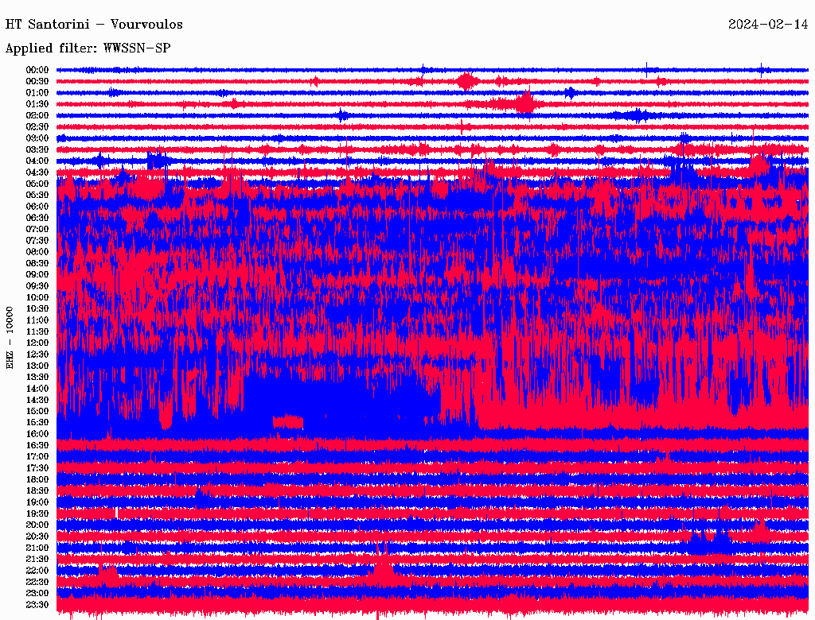This screenshot has width=815, height=620.
Task: Select the 19:00 time label
Action: click(x=37, y=502)
